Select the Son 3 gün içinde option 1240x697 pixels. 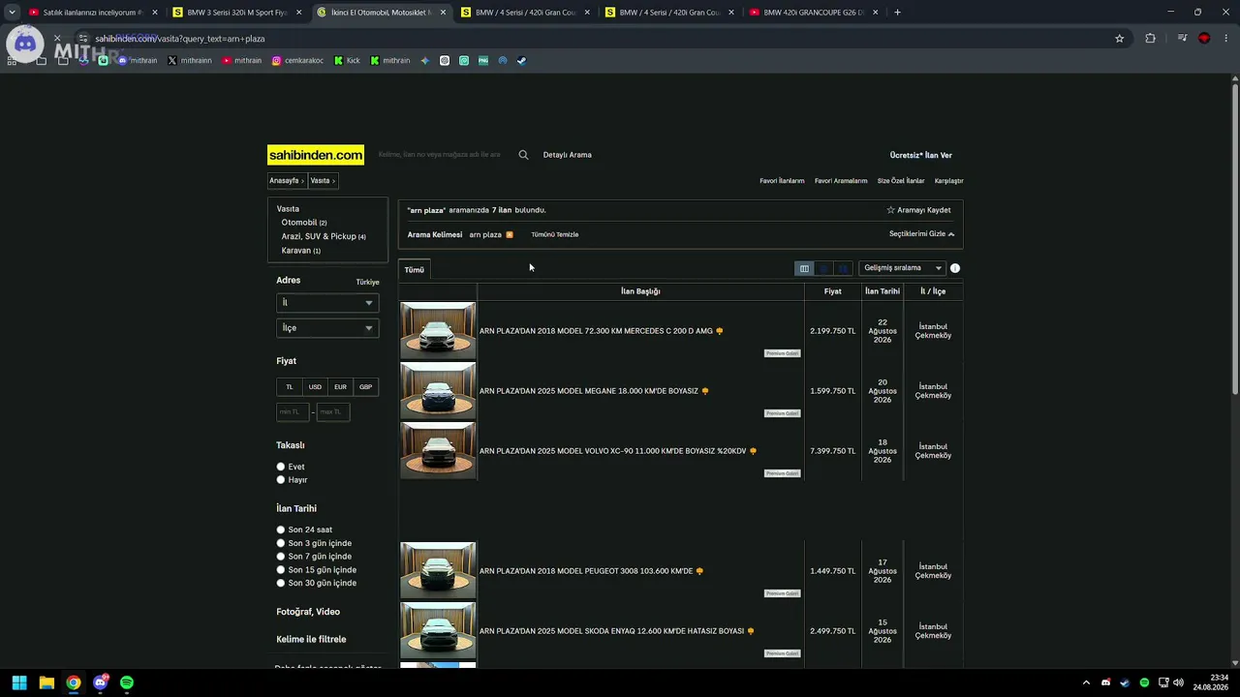click(x=281, y=543)
